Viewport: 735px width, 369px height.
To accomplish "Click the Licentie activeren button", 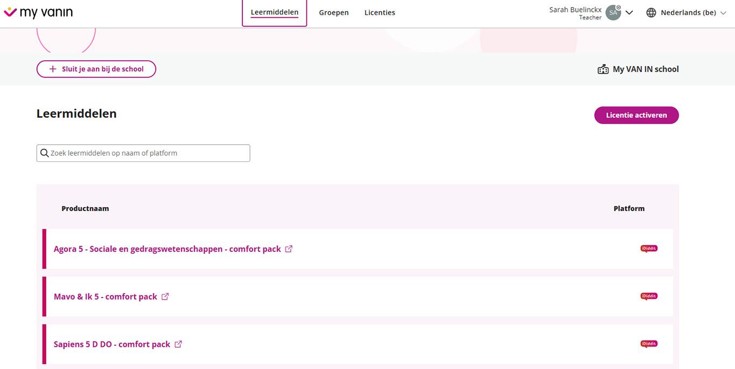I will click(636, 115).
